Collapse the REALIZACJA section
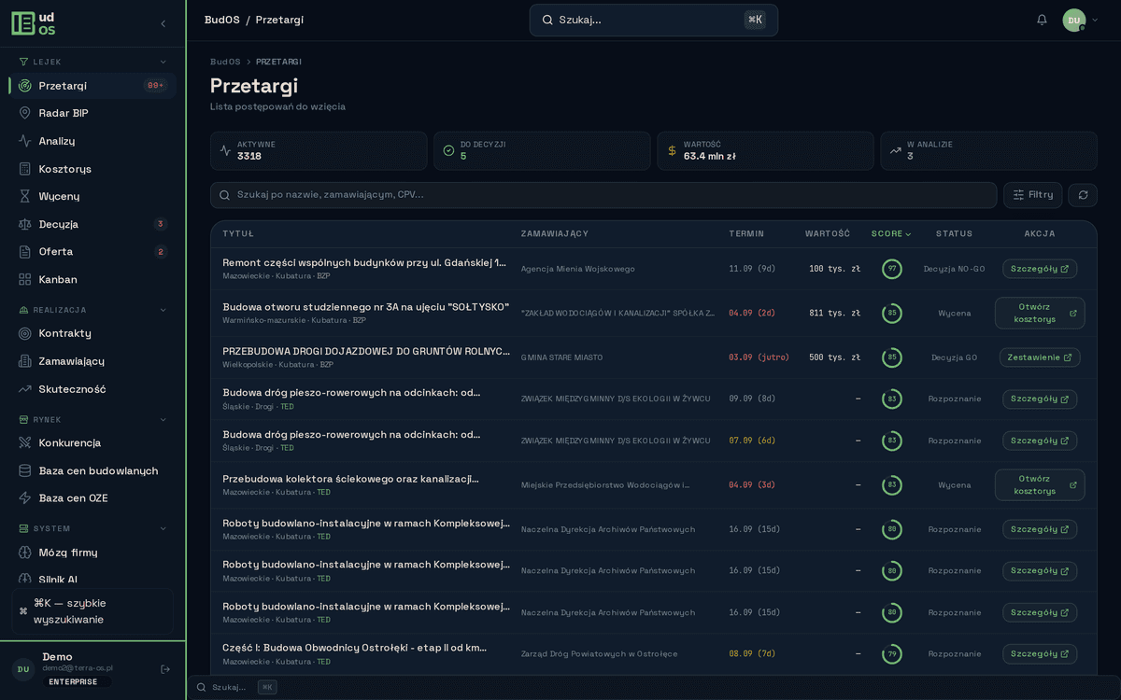Image resolution: width=1121 pixels, height=700 pixels. point(163,310)
